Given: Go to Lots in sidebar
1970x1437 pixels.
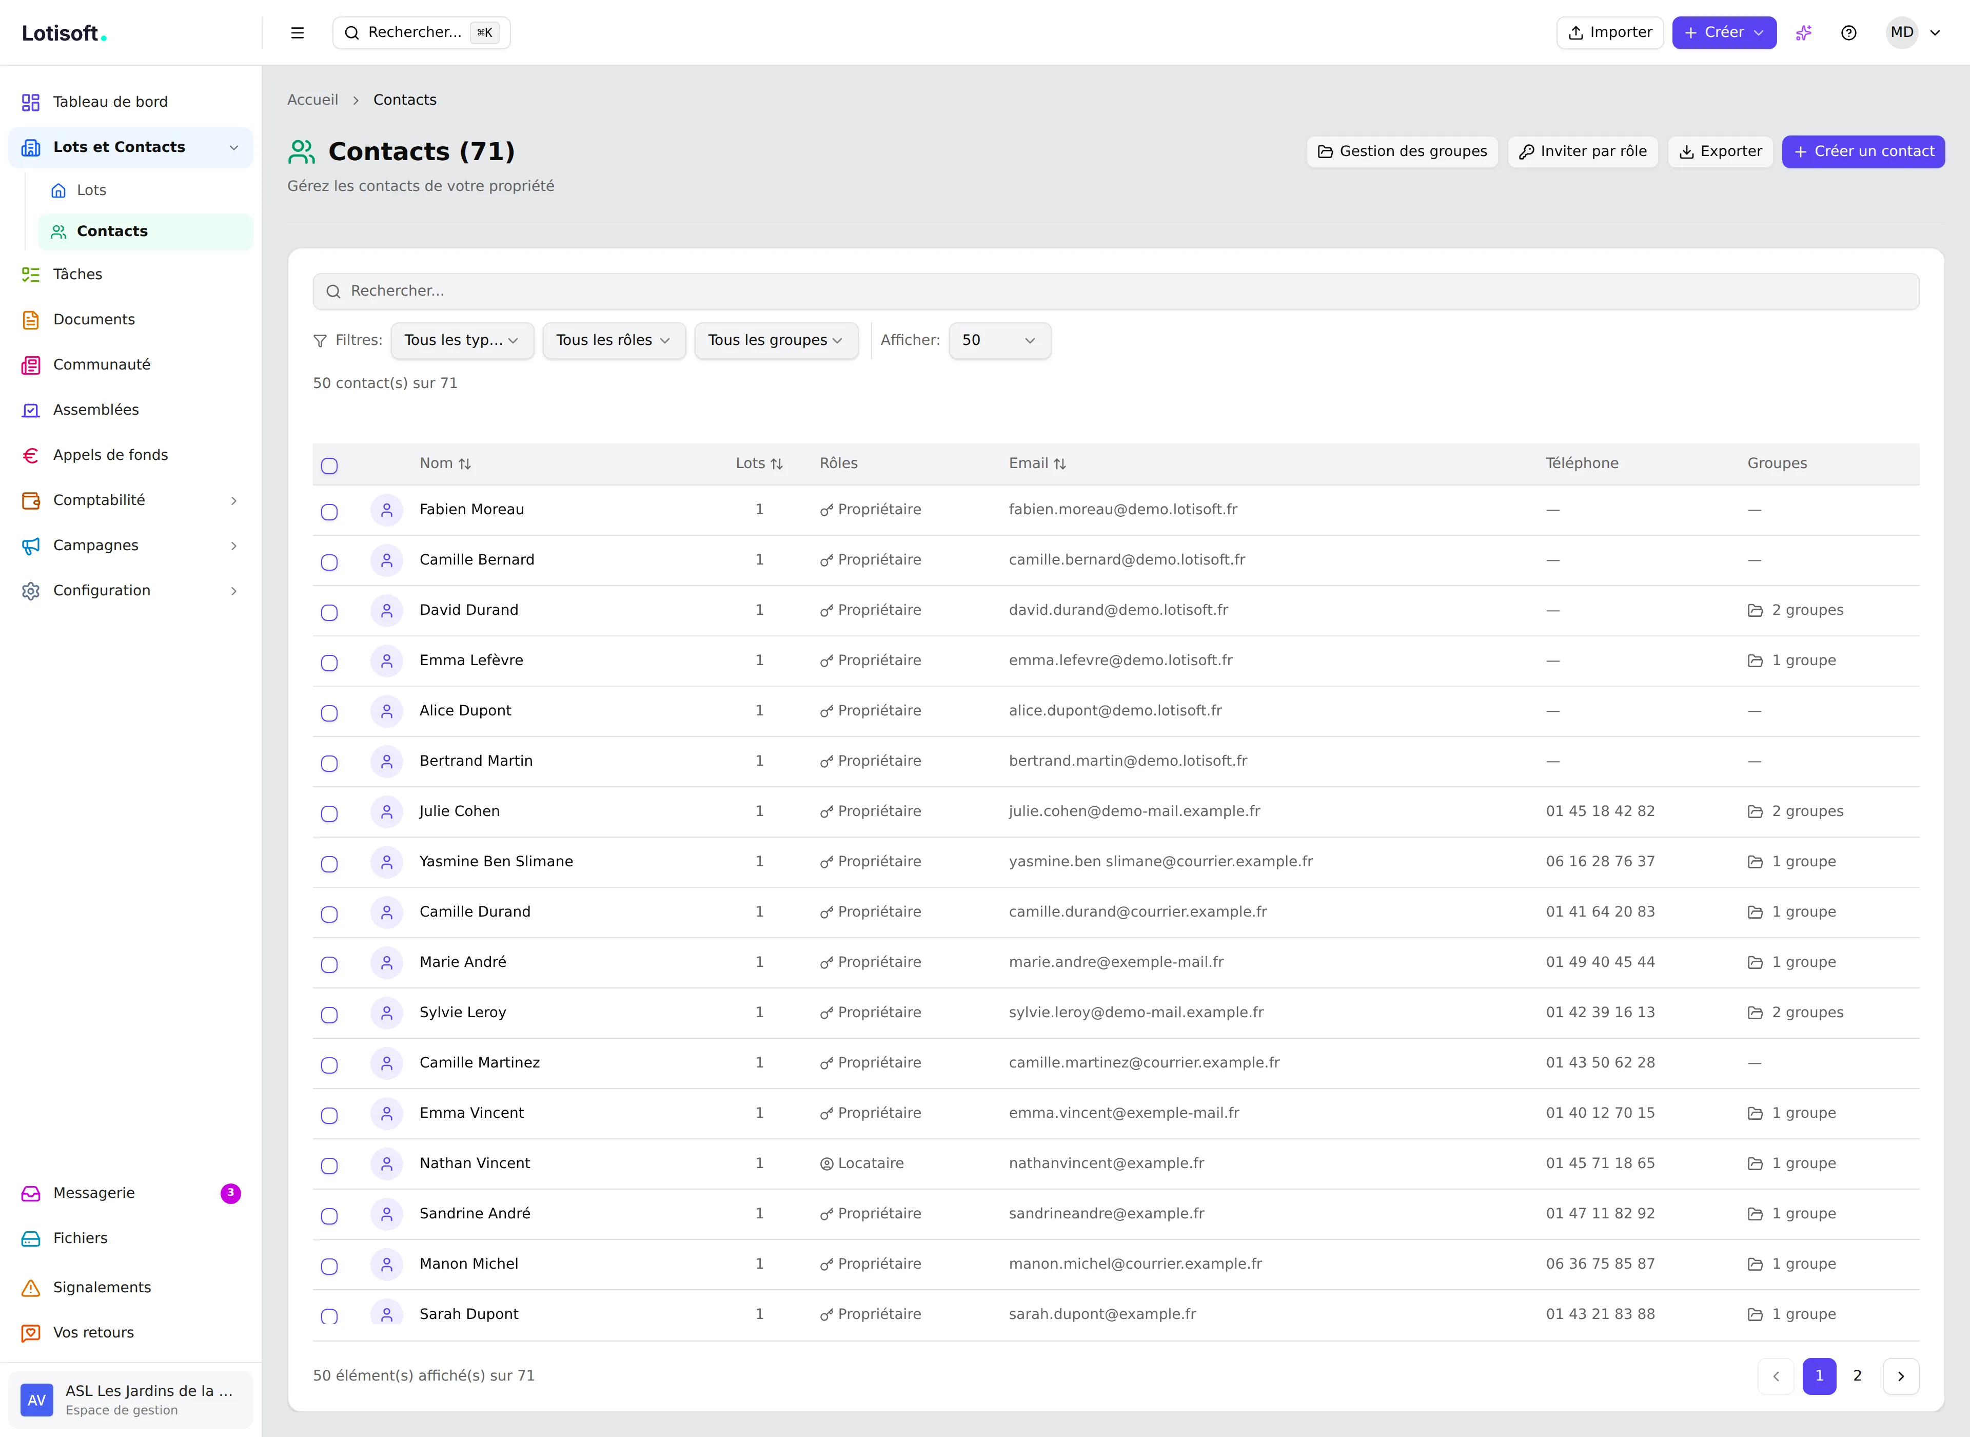Looking at the screenshot, I should (x=145, y=190).
